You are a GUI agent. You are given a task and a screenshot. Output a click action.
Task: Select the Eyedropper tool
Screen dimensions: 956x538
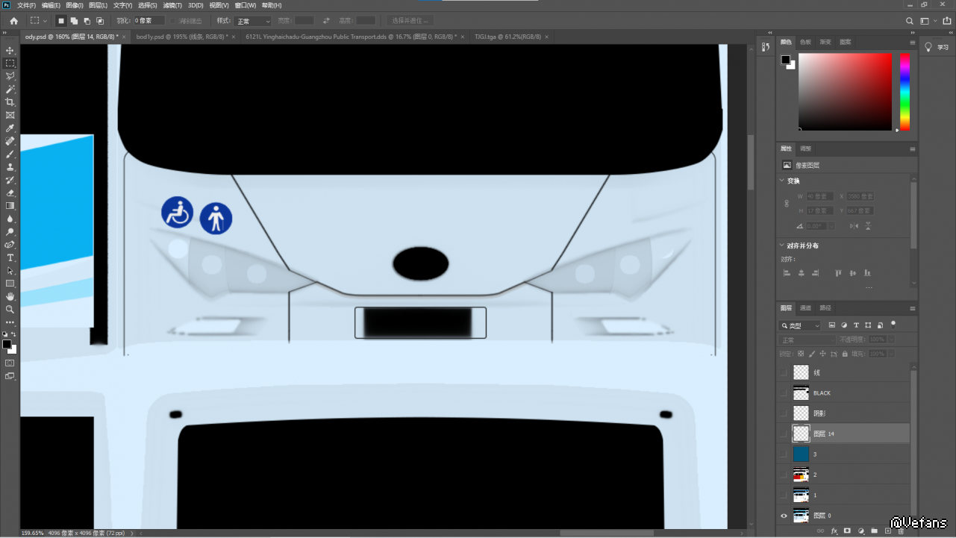pos(10,128)
